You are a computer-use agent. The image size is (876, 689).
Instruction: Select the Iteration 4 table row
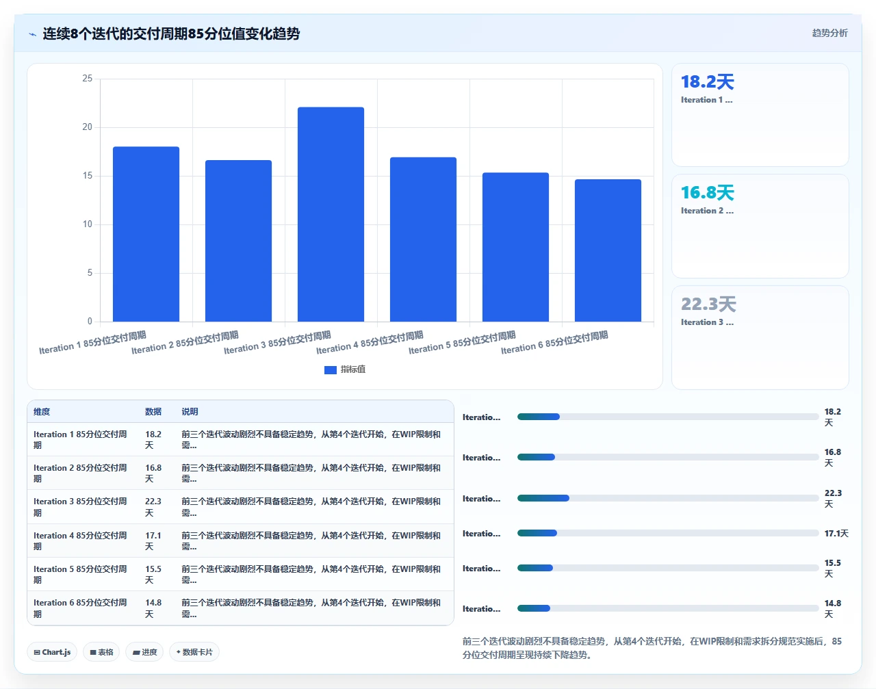(240, 541)
